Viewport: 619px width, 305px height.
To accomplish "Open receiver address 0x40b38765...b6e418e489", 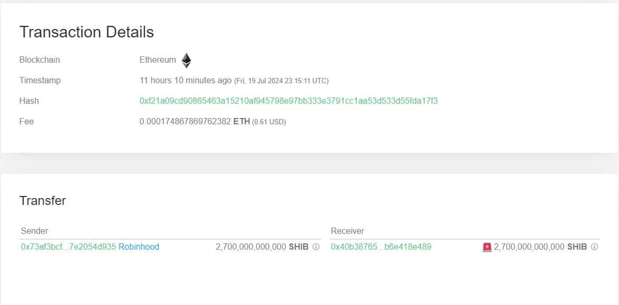I will tap(381, 247).
